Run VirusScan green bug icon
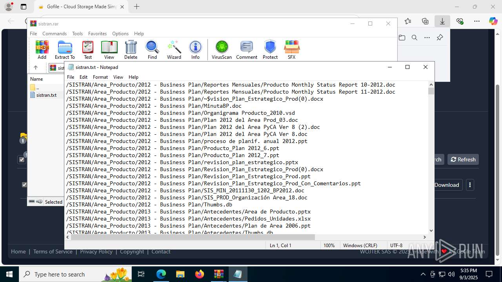The image size is (502, 282). click(222, 50)
